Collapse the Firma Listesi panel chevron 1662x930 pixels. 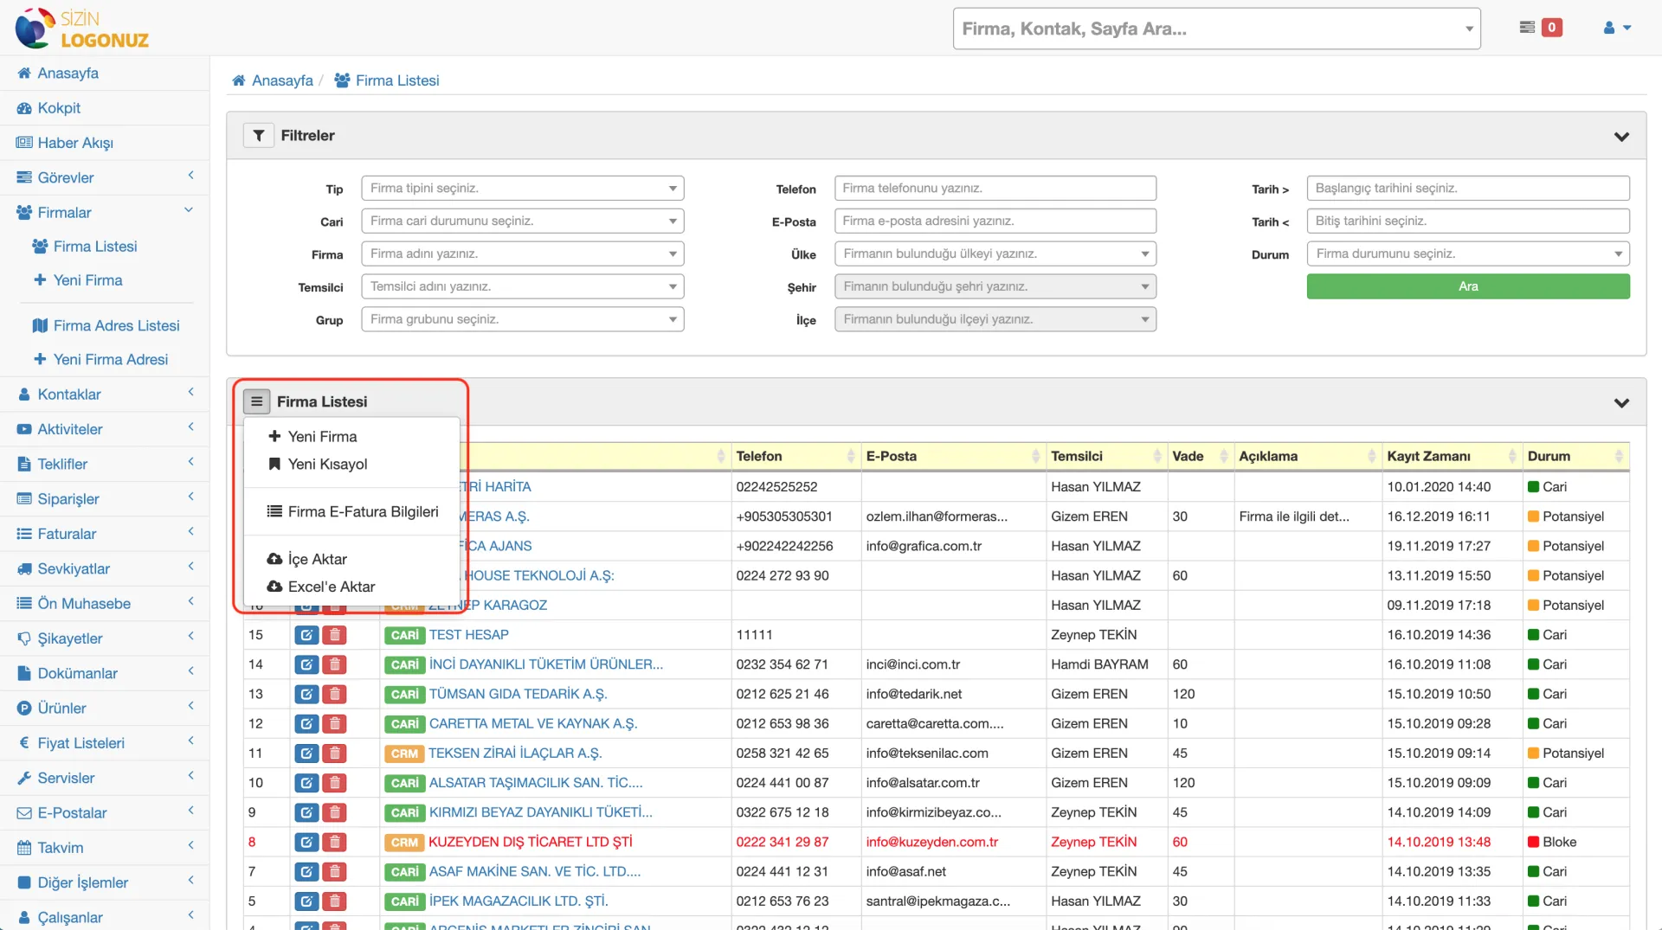1621,402
